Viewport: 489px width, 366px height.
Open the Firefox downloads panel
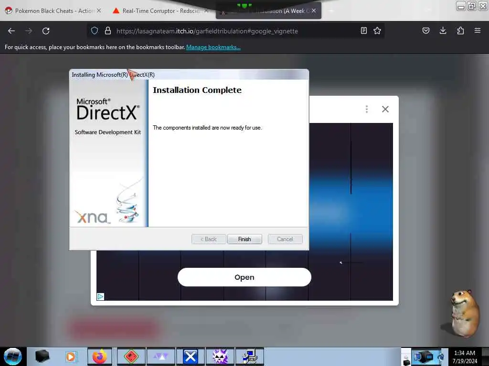tap(443, 30)
